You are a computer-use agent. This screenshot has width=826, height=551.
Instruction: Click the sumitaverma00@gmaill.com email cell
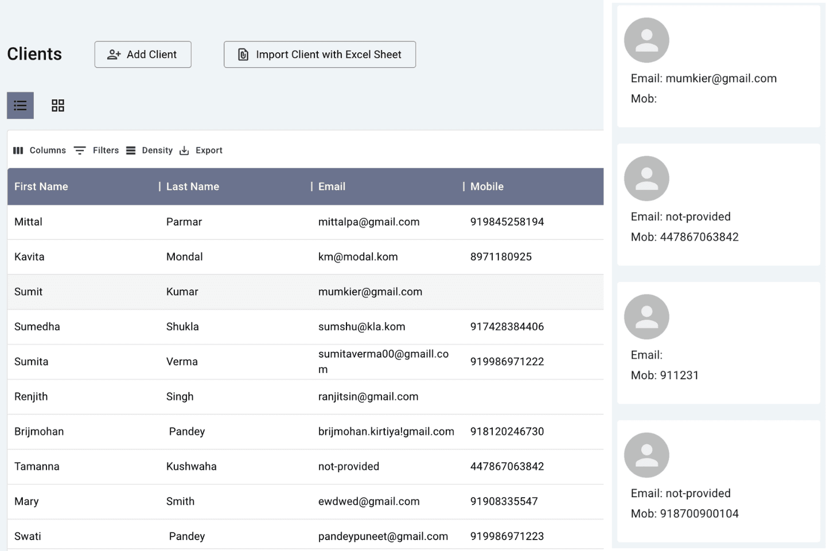(x=383, y=362)
